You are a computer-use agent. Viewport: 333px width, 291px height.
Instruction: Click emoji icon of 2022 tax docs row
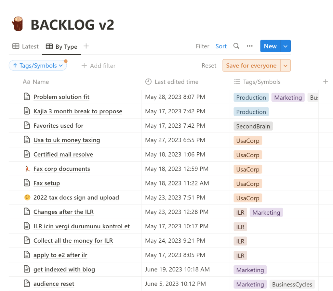point(27,197)
